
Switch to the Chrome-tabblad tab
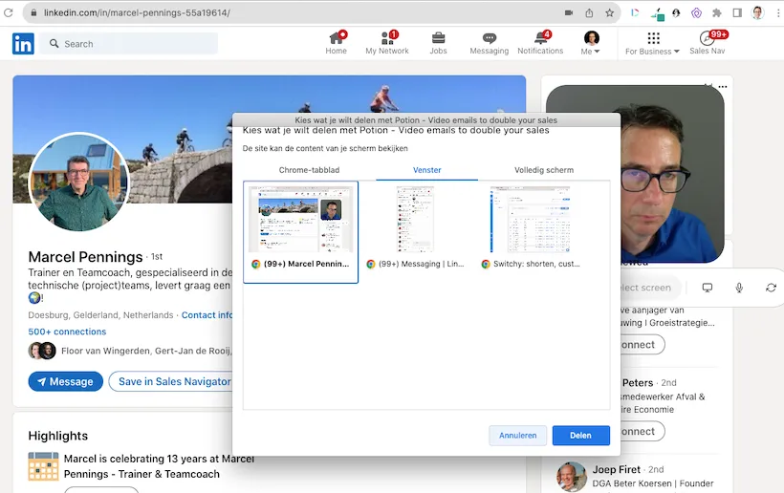[309, 170]
